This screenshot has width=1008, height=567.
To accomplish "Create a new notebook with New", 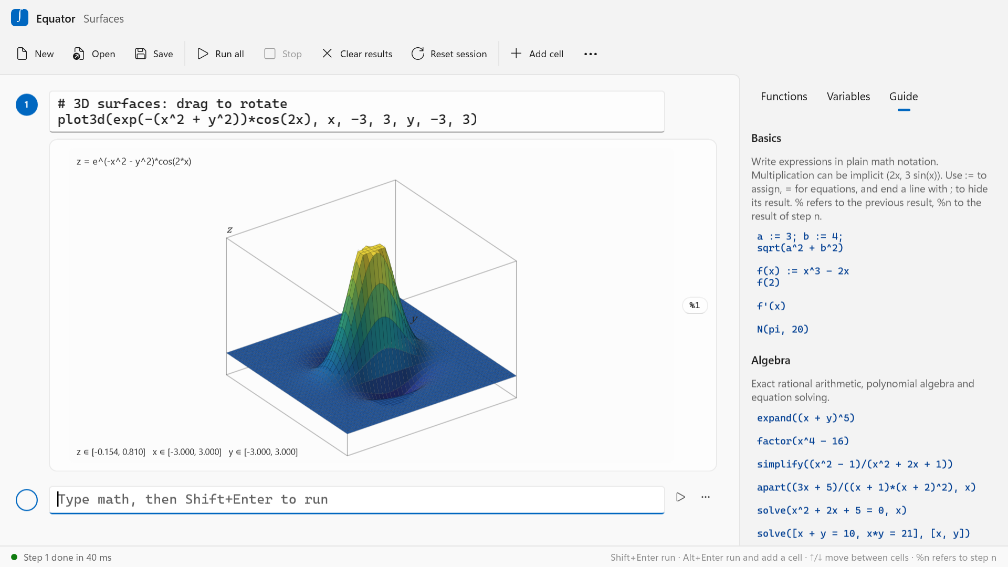I will click(35, 54).
